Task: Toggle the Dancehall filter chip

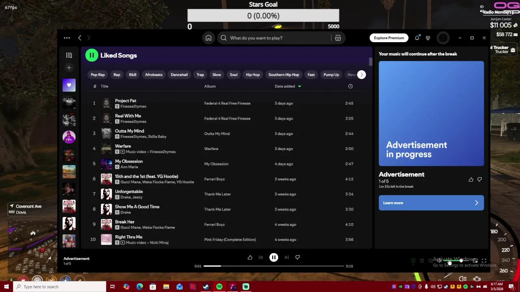Action: point(179,75)
